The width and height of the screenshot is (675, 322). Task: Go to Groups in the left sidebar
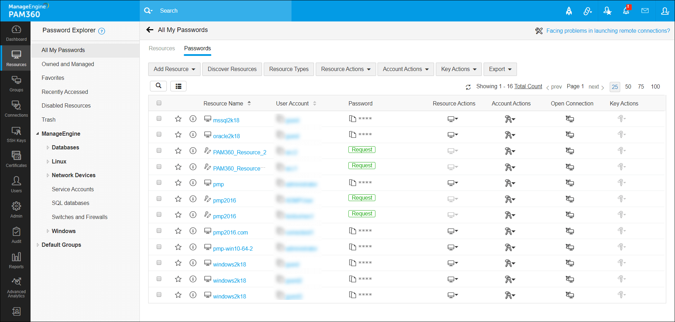16,84
